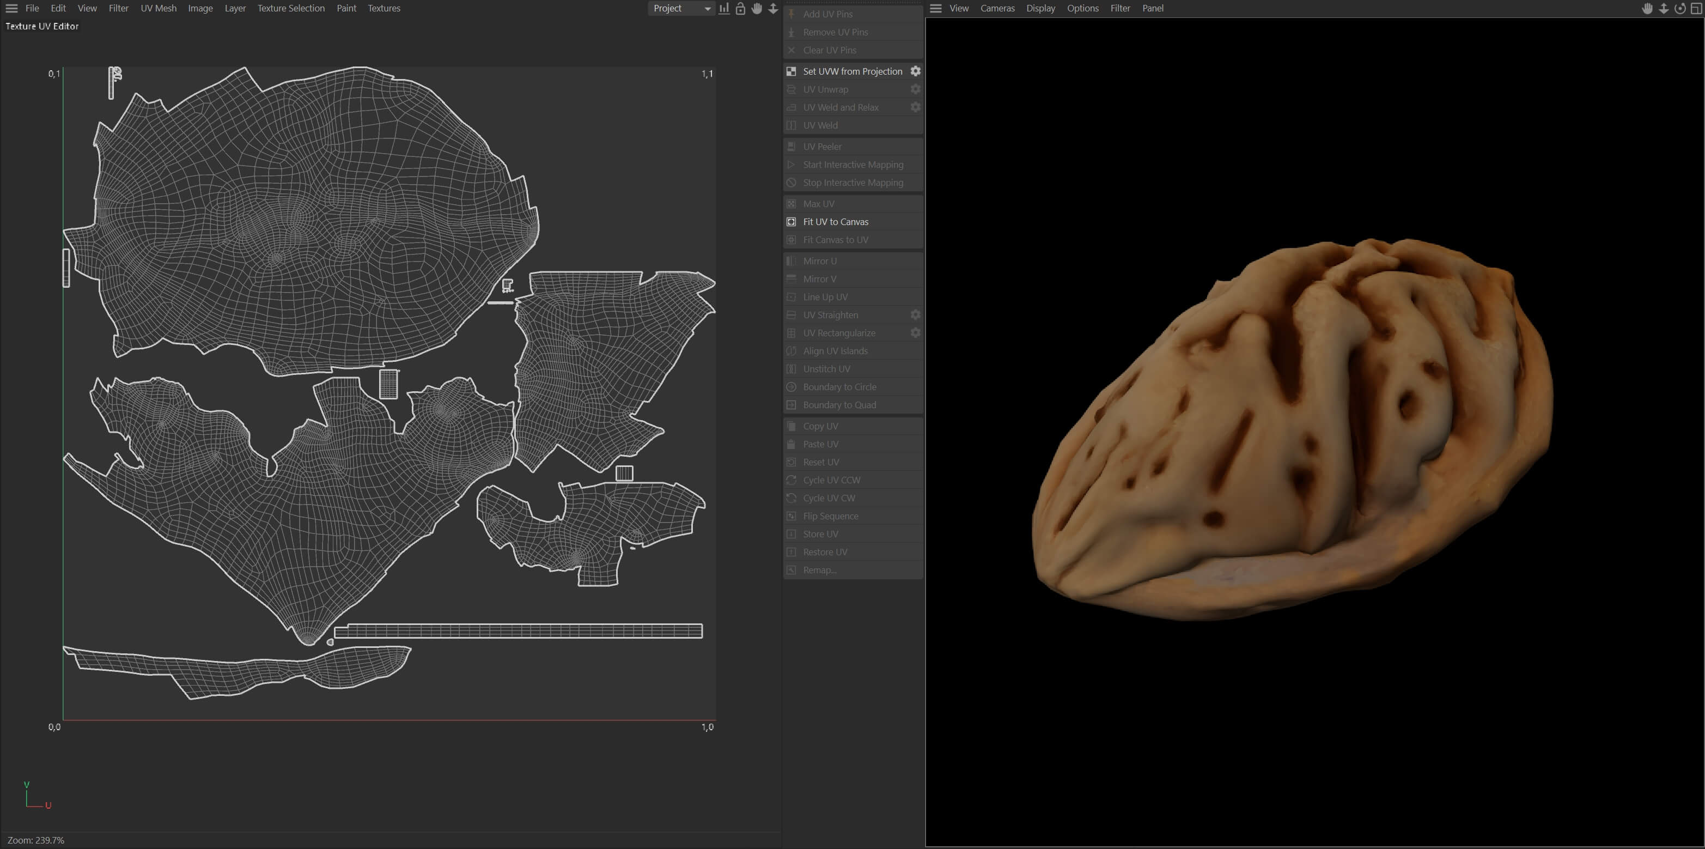Viewport: 1705px width, 849px height.
Task: Open the 3D viewport hamburger menu
Action: 935,9
